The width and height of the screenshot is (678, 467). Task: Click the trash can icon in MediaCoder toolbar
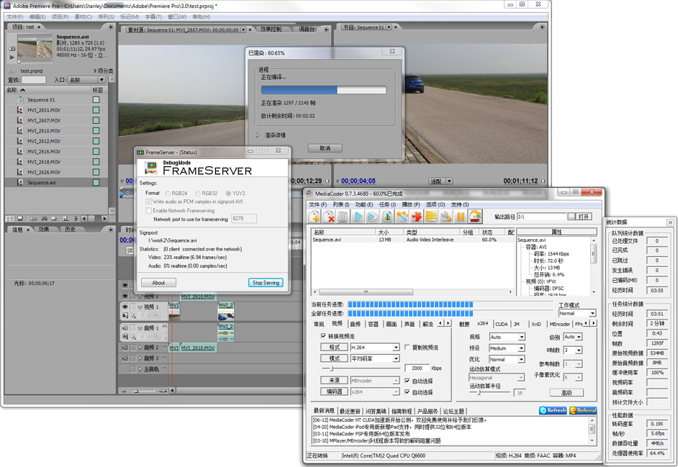click(x=343, y=216)
